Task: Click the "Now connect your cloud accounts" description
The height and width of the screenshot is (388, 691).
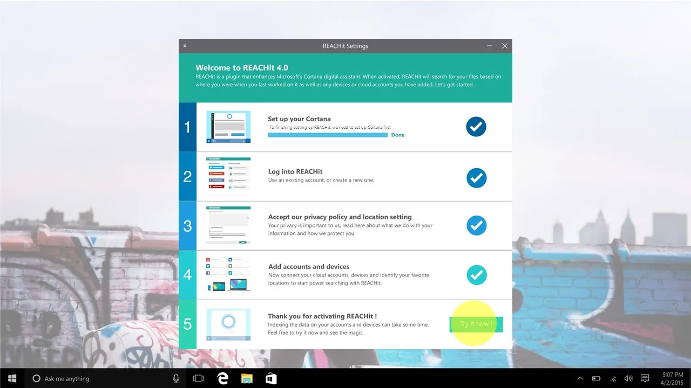Action: [349, 279]
